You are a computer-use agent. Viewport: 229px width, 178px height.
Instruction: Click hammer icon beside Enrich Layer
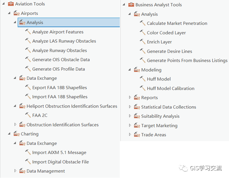click(x=143, y=42)
